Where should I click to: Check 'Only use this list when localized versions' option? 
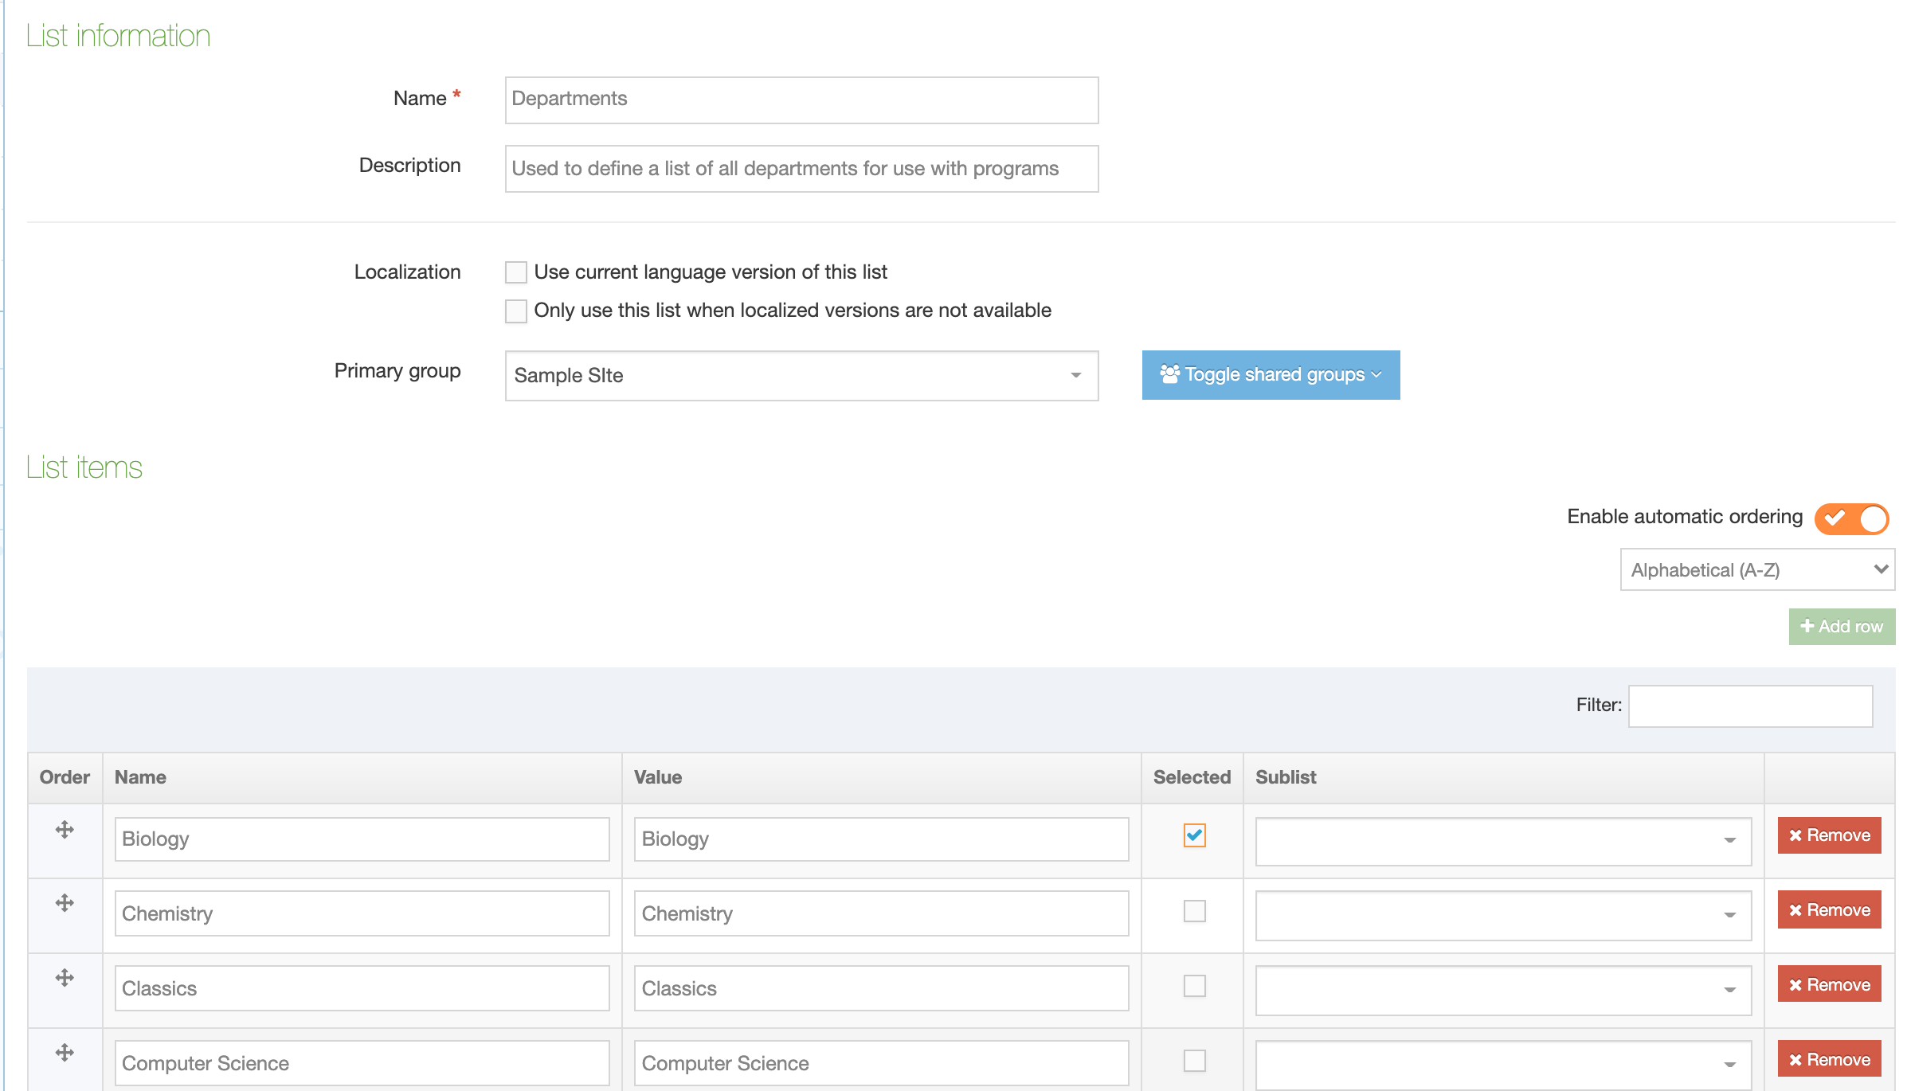coord(516,311)
